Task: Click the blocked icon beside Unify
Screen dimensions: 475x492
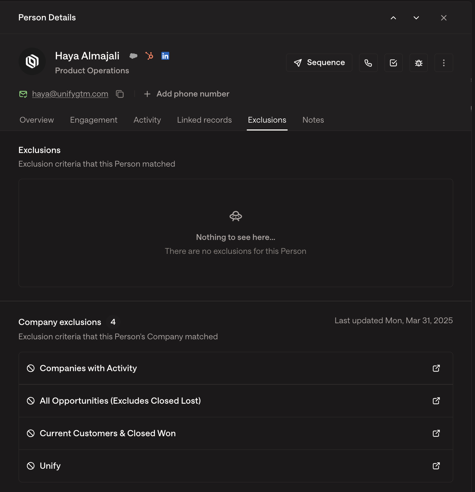Action: coord(31,466)
